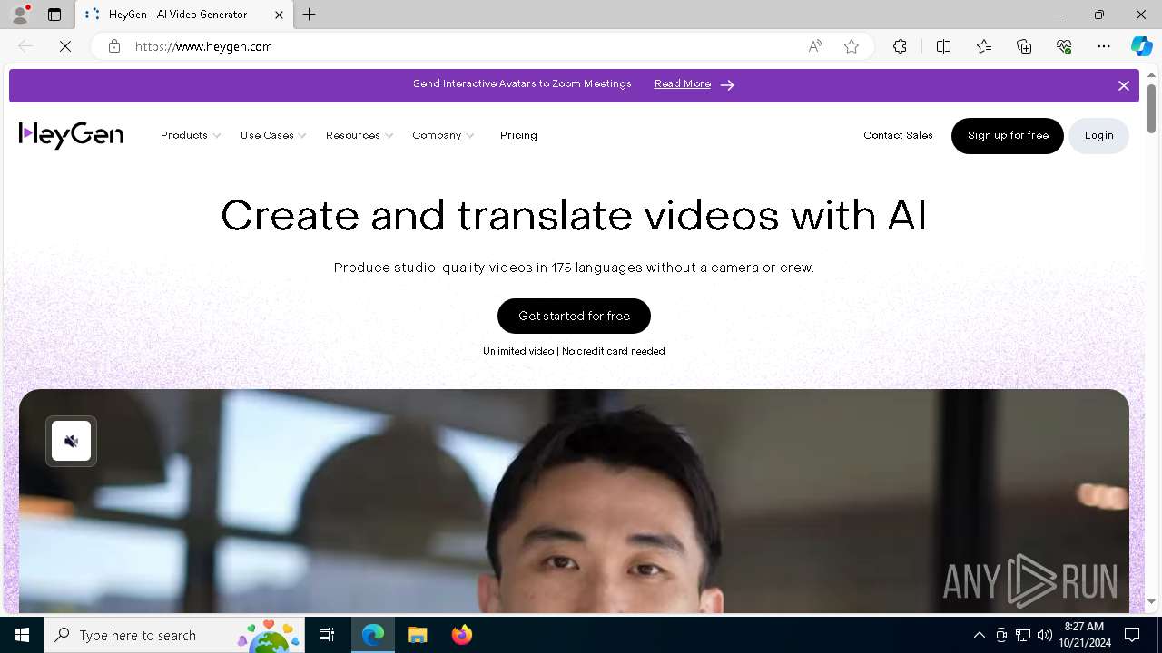Click Sign up for free button
This screenshot has height=653, width=1162.
1008,136
